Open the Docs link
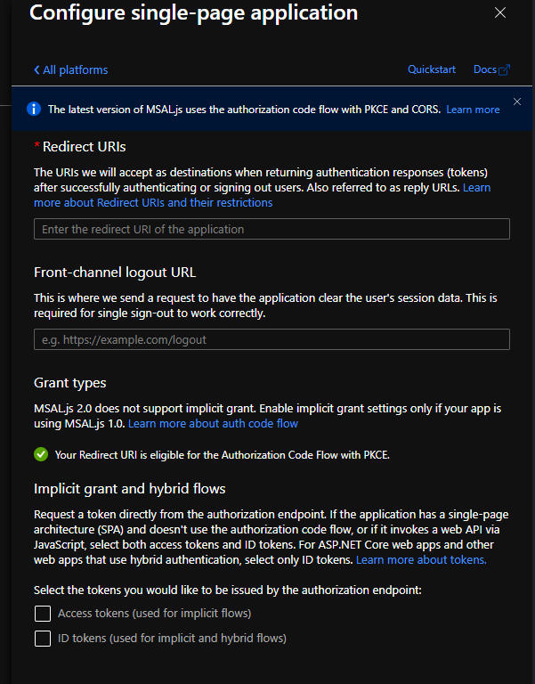Image resolution: width=535 pixels, height=684 pixels. click(x=485, y=69)
